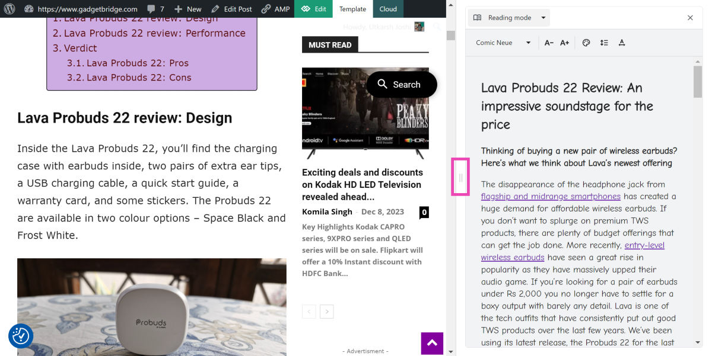Open the New content menu
Viewport: 712px width, 356px height.
point(187,9)
